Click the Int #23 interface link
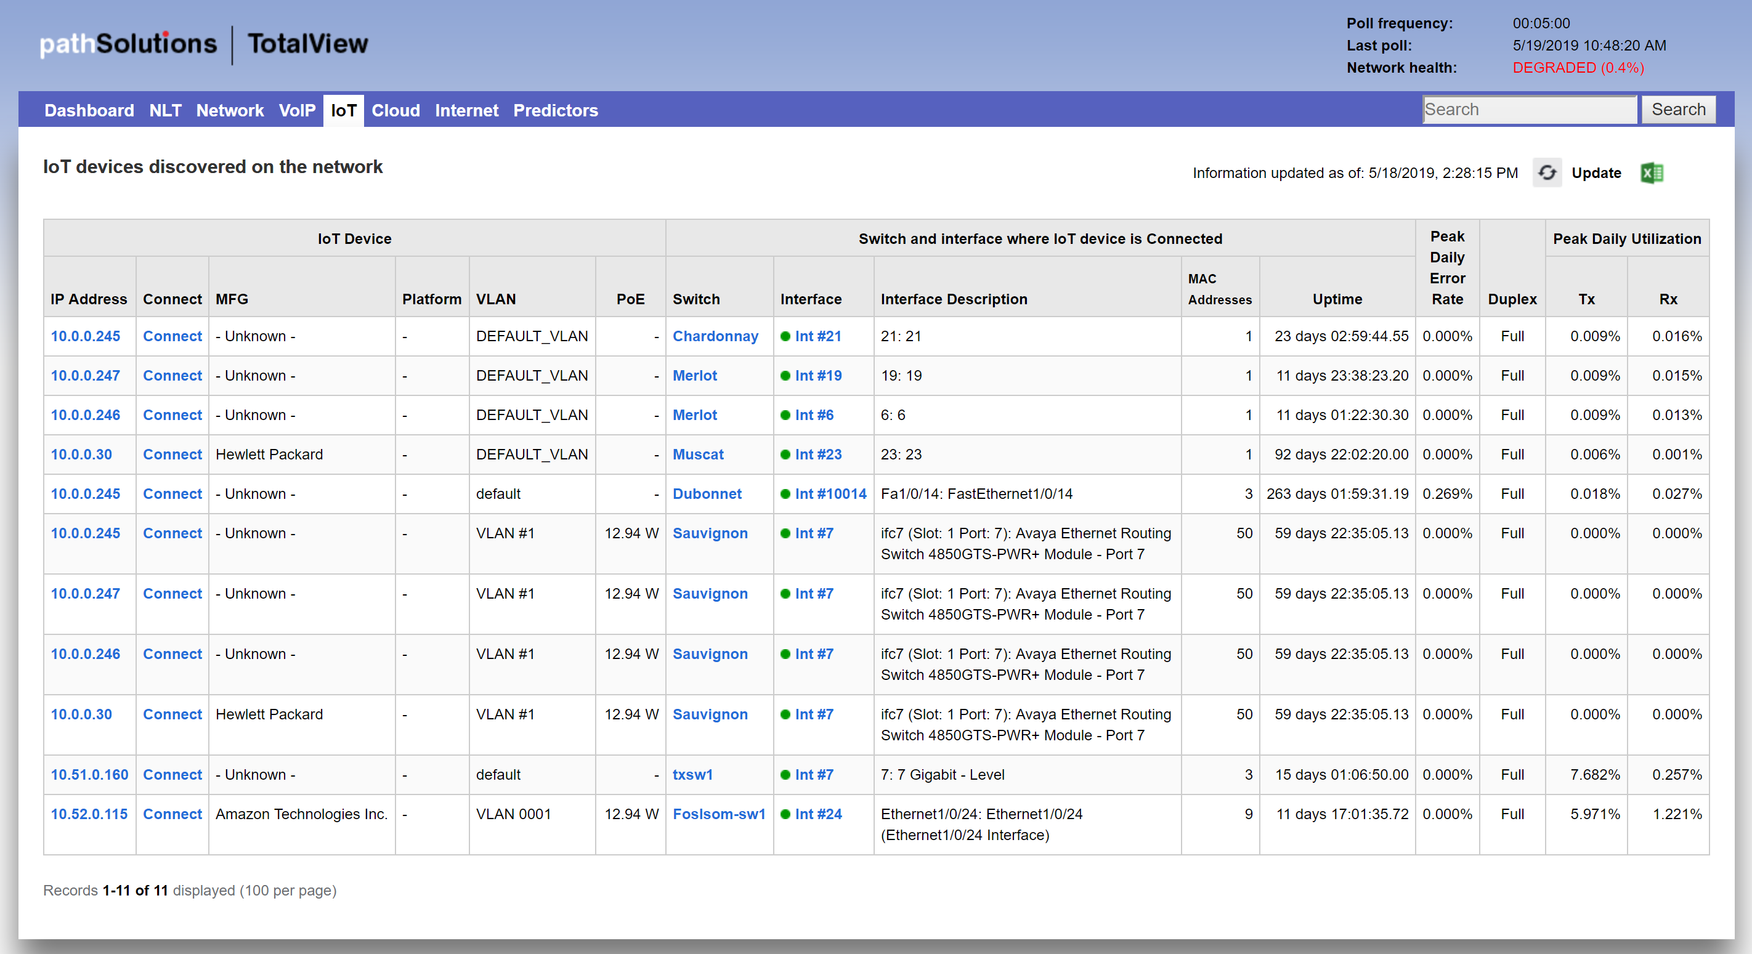 pos(817,455)
